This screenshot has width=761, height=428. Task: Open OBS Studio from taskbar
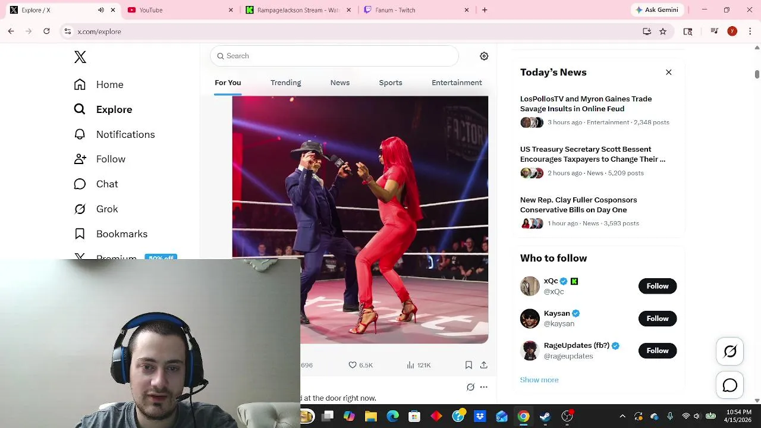[567, 417]
